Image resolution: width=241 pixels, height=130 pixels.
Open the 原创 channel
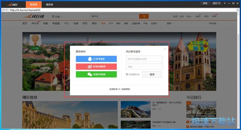click(x=94, y=23)
